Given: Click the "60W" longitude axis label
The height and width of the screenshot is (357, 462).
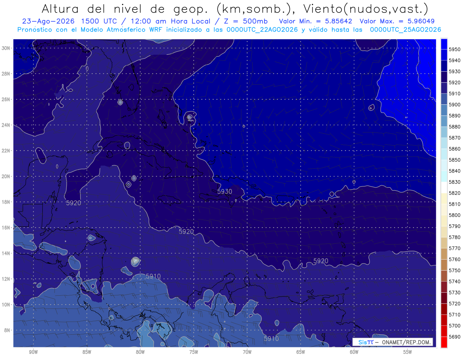Looking at the screenshot, I should pyautogui.click(x=354, y=352).
